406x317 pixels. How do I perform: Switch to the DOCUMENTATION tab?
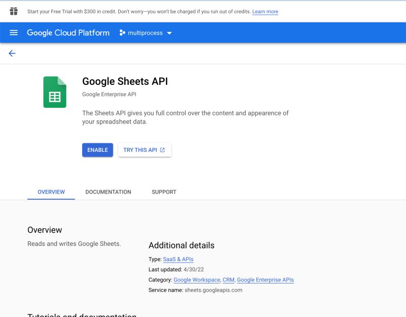pos(108,192)
